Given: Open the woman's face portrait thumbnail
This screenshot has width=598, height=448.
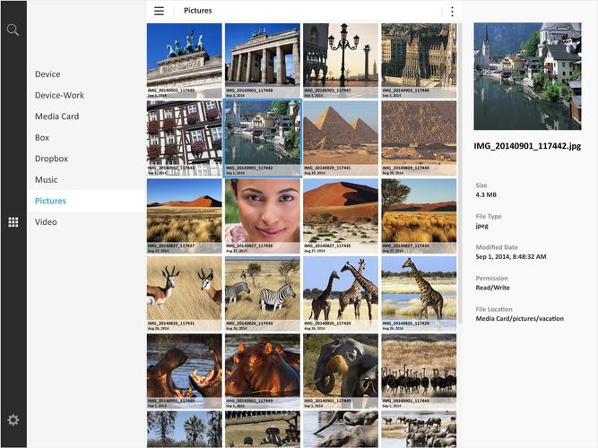Looking at the screenshot, I should pyautogui.click(x=263, y=216).
